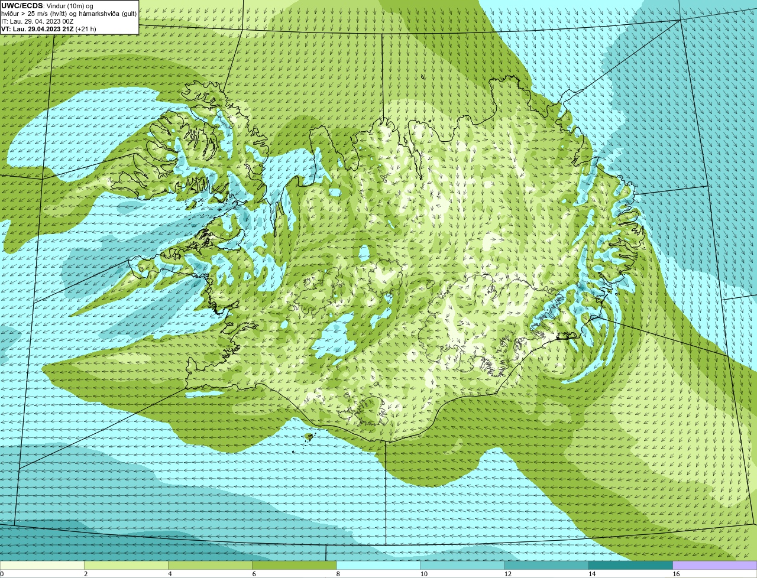Click Heimaey island south of the coast
The image size is (757, 578).
coord(309,437)
